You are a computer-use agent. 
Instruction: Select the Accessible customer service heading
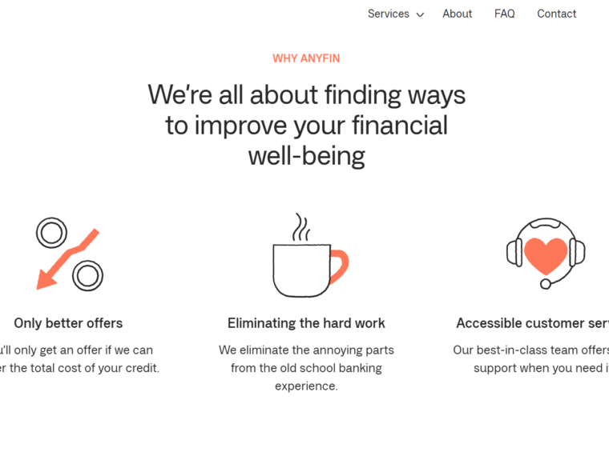(533, 323)
